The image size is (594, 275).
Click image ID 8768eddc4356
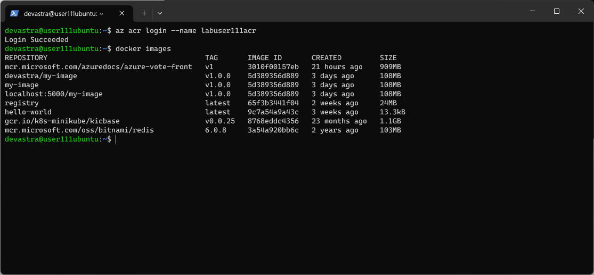pos(273,121)
